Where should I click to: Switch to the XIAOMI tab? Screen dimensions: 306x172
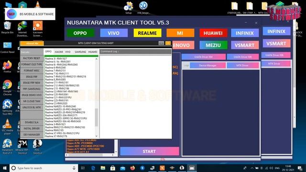58,52
